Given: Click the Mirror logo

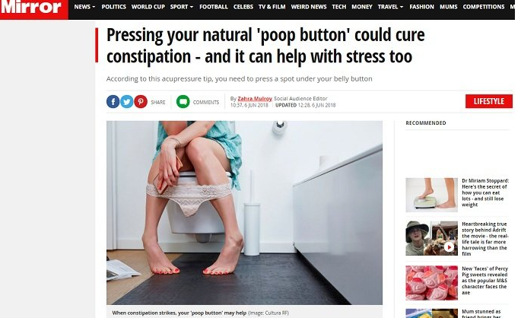Looking at the screenshot, I should click(x=31, y=8).
